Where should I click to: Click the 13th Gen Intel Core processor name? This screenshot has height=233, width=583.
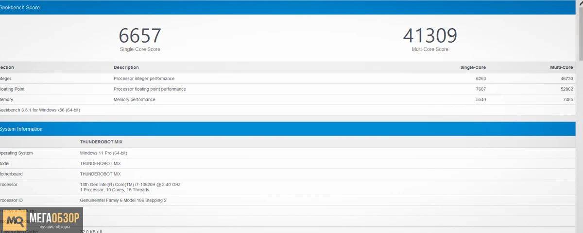click(130, 185)
